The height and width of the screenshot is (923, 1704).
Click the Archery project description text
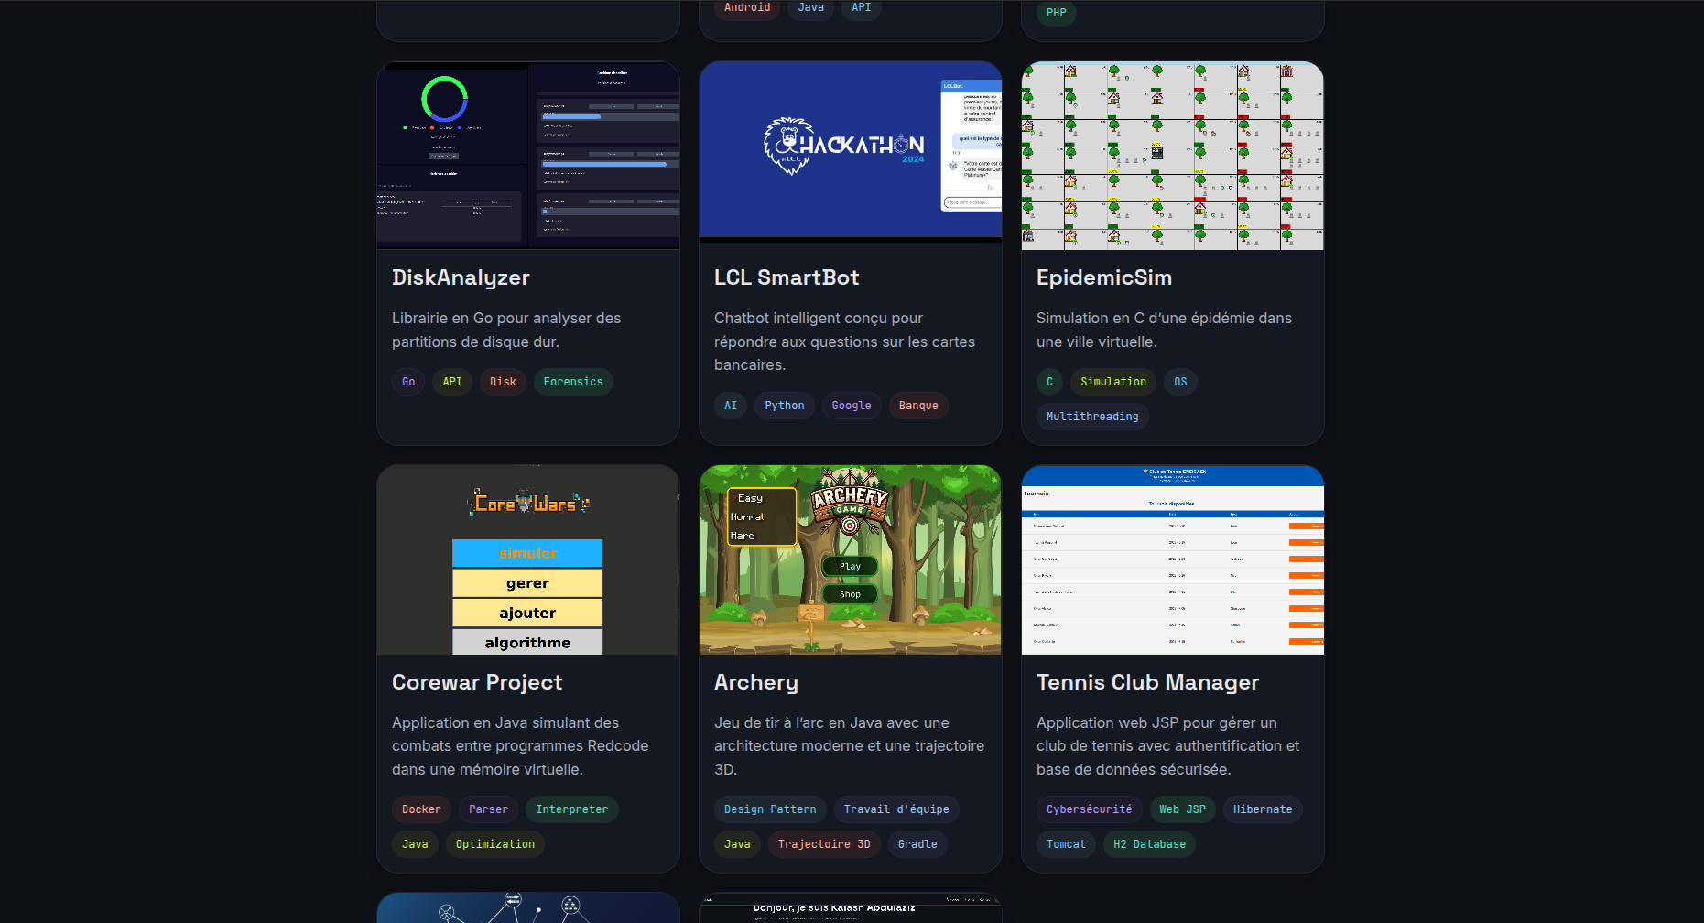tap(849, 746)
